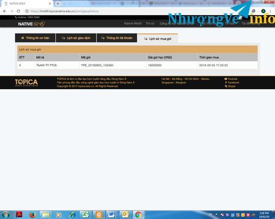Click the home icon on Thông tin cơ bản

23,38
